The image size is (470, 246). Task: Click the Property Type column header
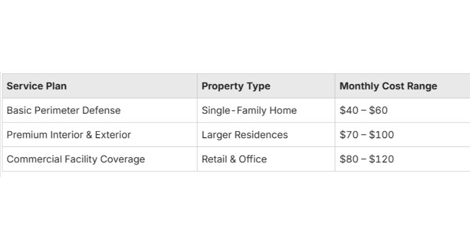[x=266, y=86]
